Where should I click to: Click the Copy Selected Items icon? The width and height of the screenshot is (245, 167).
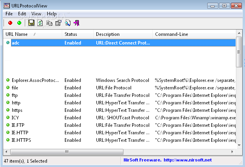click(49, 23)
